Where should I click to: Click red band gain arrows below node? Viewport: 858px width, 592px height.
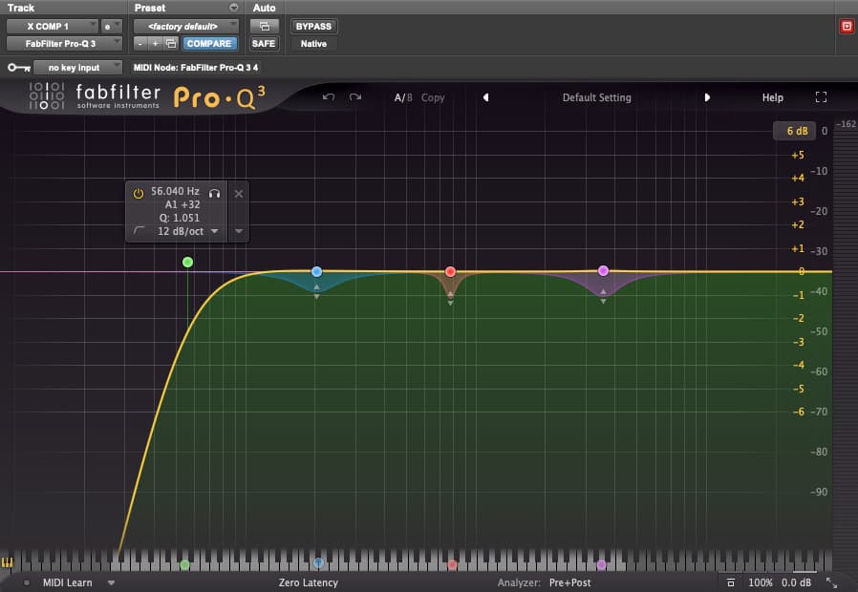click(x=450, y=298)
